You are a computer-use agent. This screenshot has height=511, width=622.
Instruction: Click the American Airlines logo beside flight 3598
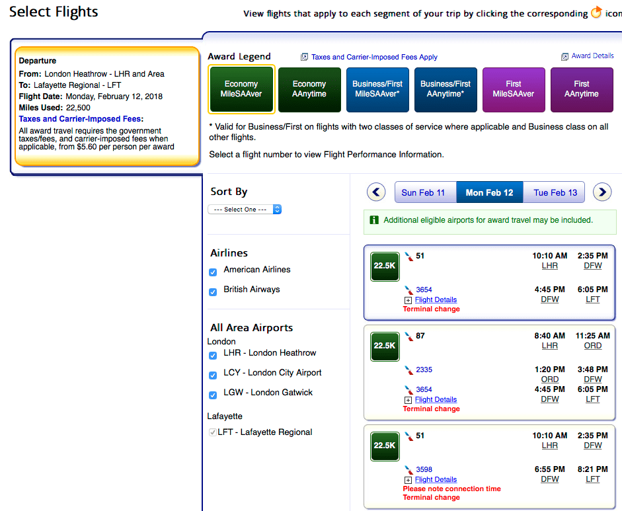click(x=408, y=470)
